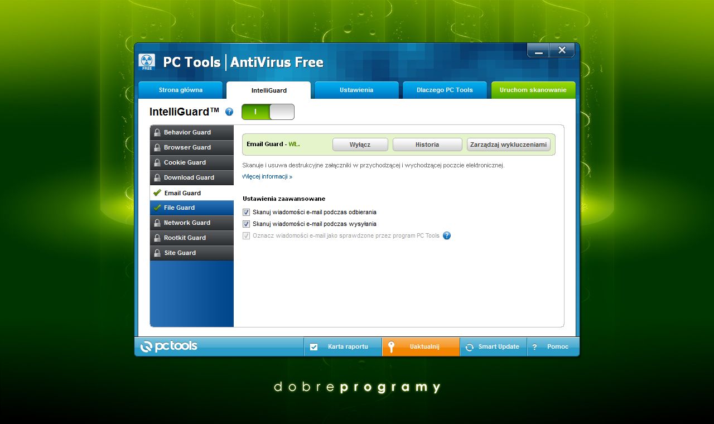This screenshot has width=714, height=424.
Task: Select File Guard in the sidebar
Action: pyautogui.click(x=192, y=208)
